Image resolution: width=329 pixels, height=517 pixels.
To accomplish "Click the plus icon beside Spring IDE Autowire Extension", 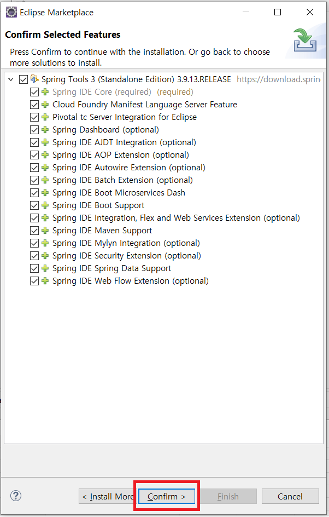I will pyautogui.click(x=45, y=168).
